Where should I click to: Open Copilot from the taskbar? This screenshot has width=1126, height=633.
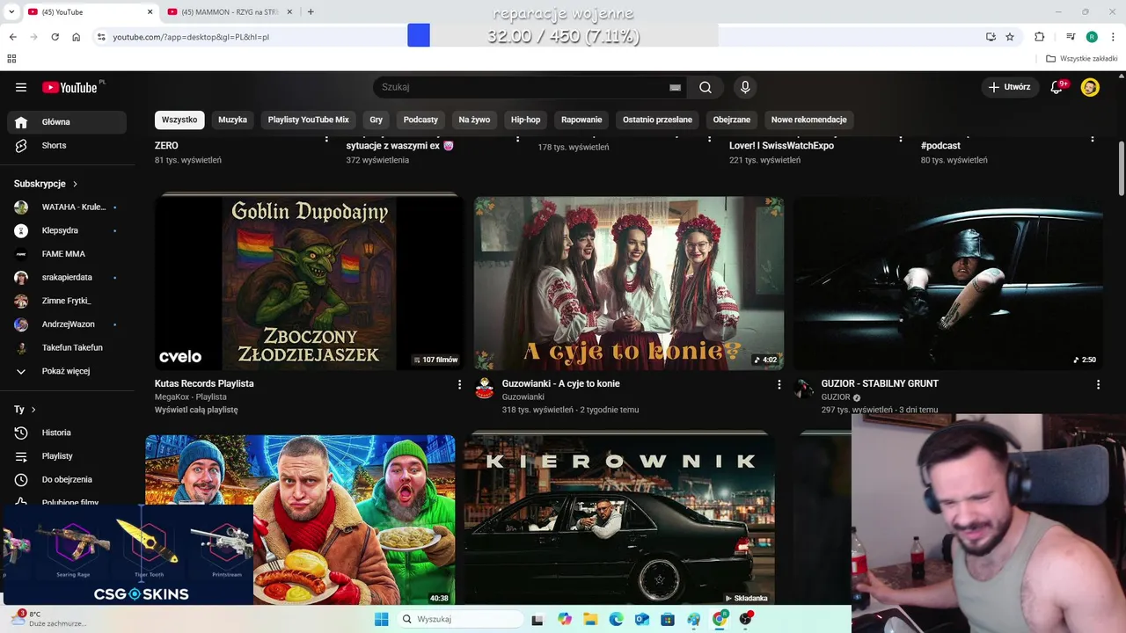(x=565, y=619)
